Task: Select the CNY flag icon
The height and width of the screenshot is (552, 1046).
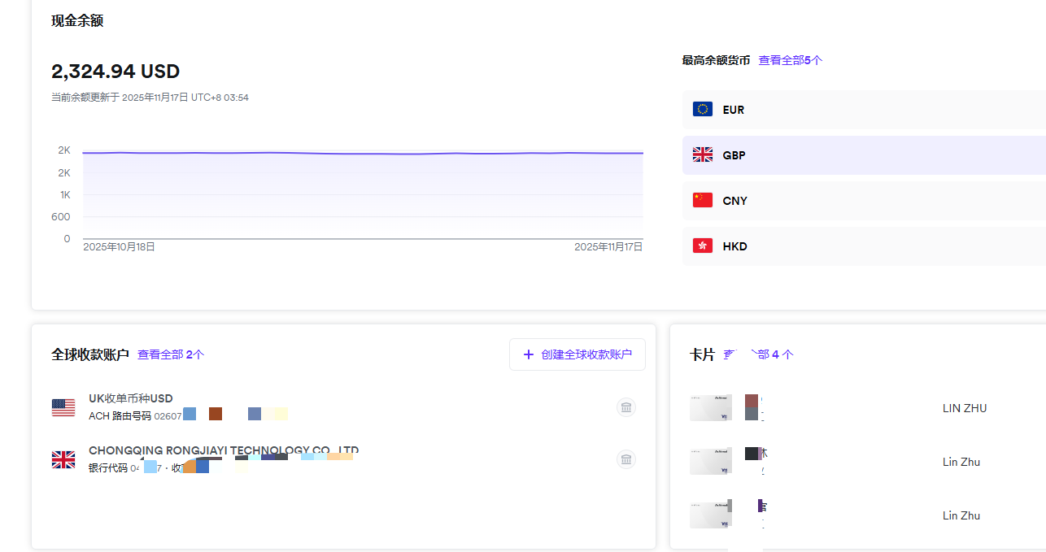Action: tap(703, 199)
